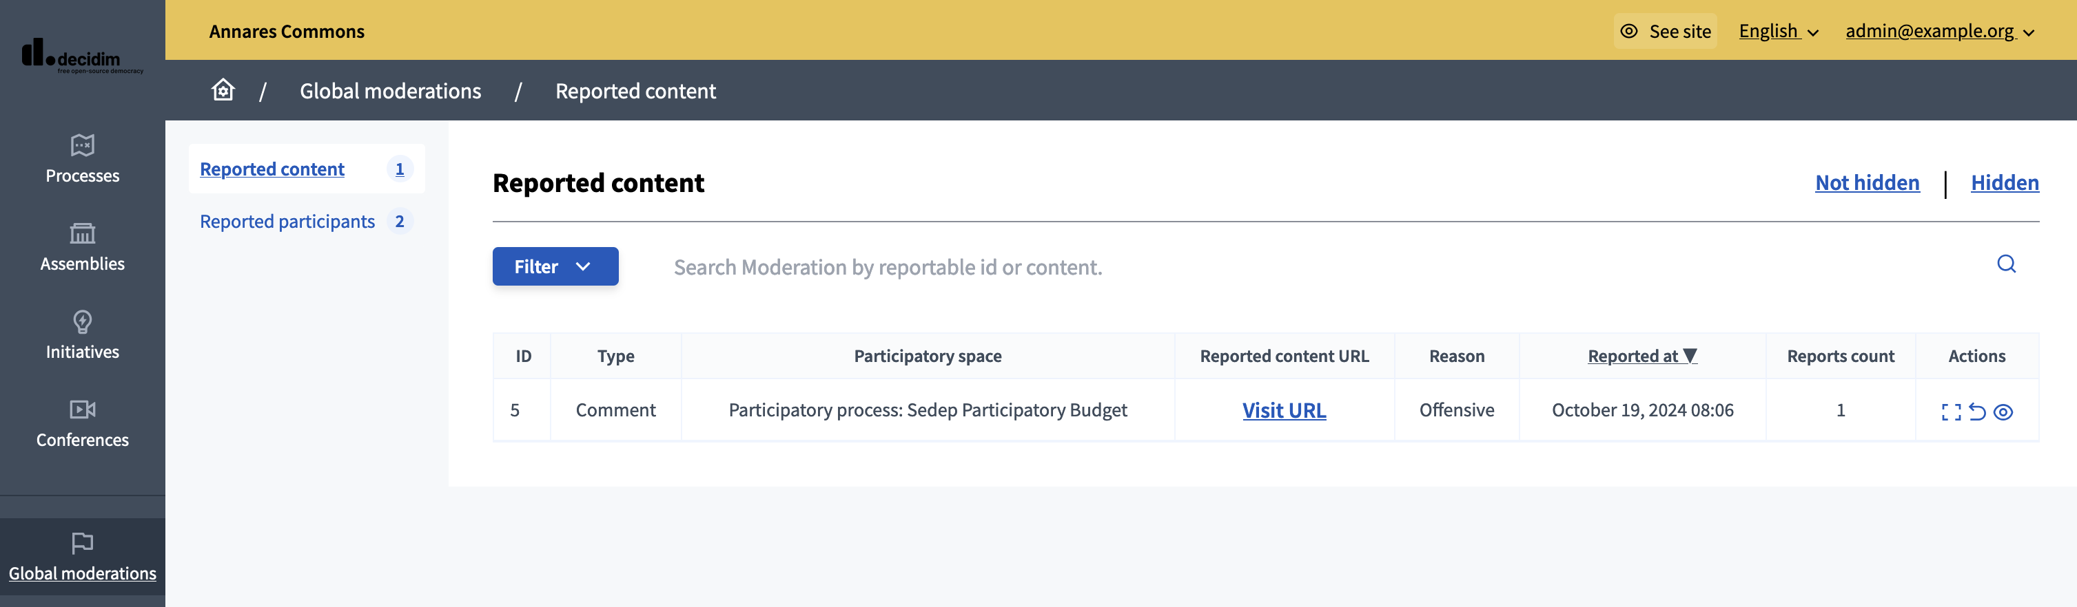2077x607 pixels.
Task: Click the home icon in breadcrumb
Action: pos(223,90)
